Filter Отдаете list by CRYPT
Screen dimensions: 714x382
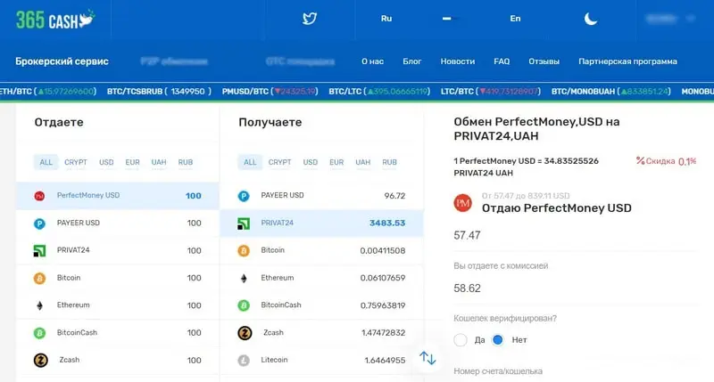coord(76,162)
